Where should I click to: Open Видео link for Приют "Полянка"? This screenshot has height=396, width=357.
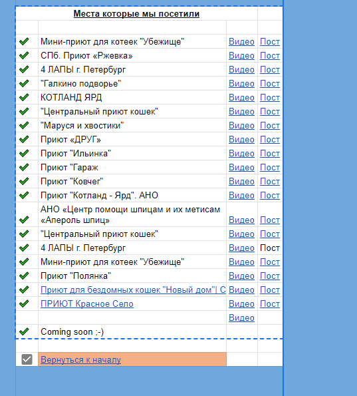[x=241, y=276]
